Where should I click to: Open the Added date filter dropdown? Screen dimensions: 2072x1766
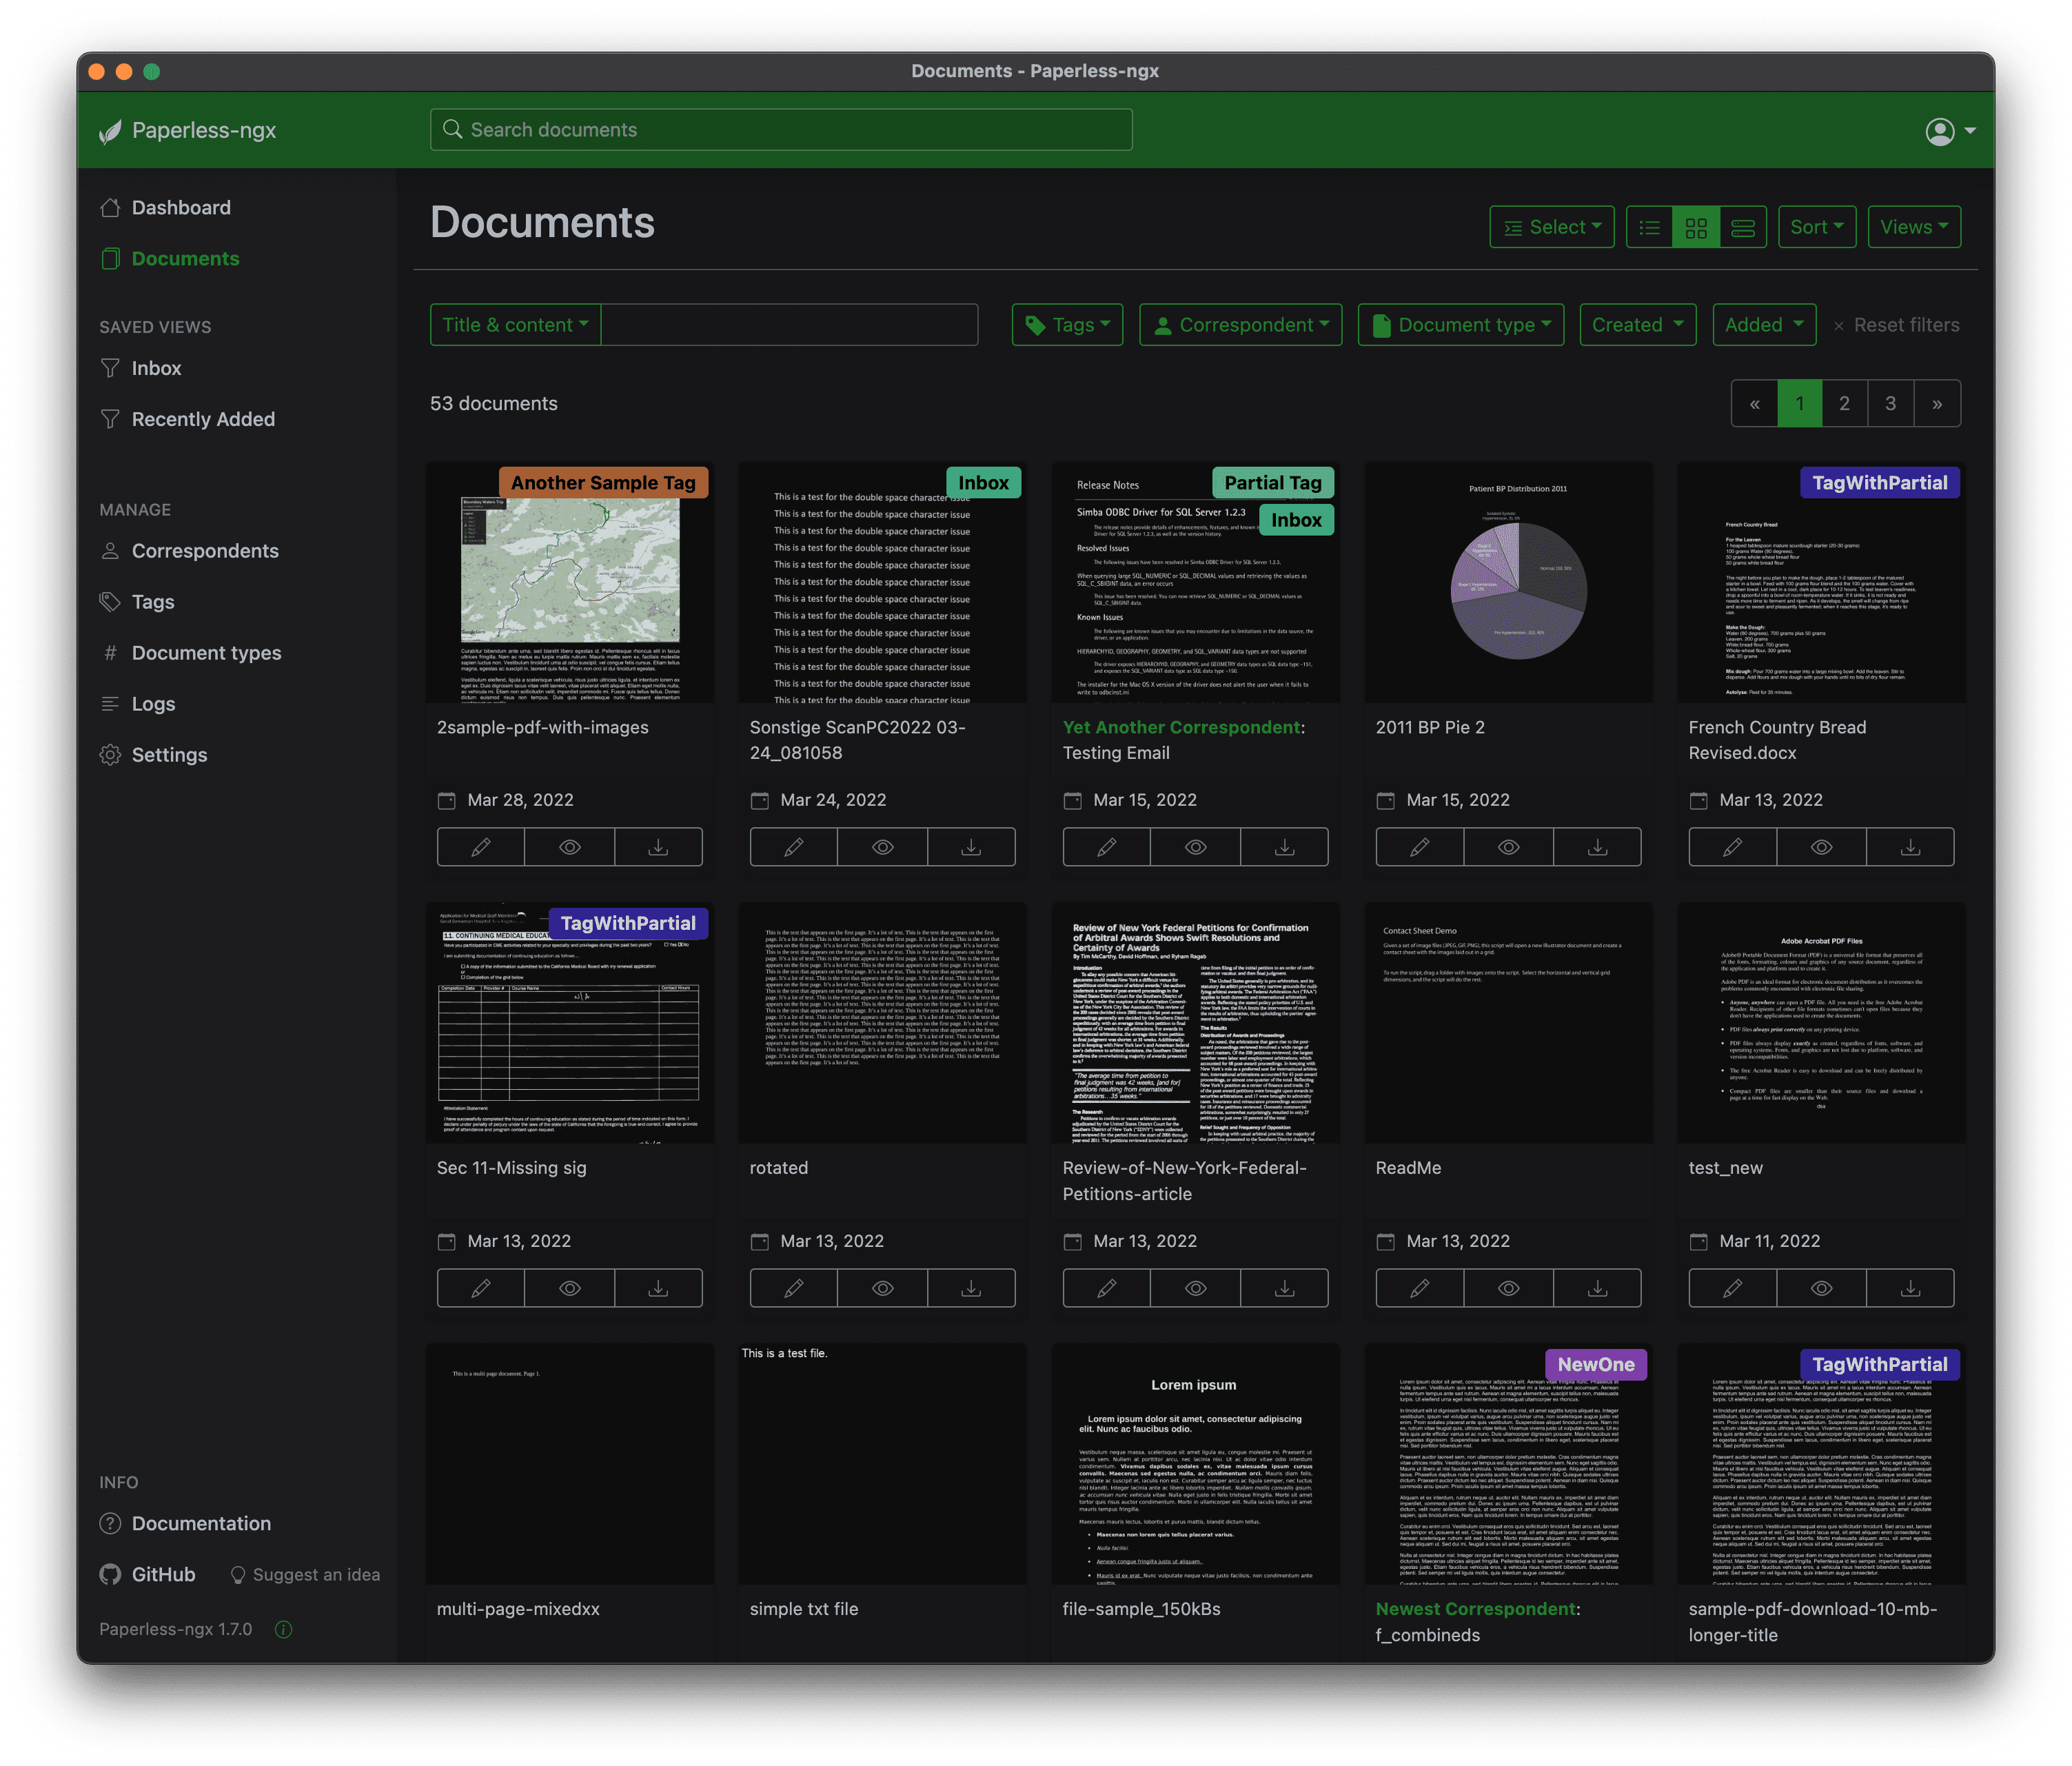pyautogui.click(x=1764, y=325)
